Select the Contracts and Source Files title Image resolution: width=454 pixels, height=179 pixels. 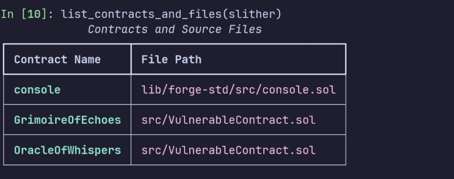[175, 30]
